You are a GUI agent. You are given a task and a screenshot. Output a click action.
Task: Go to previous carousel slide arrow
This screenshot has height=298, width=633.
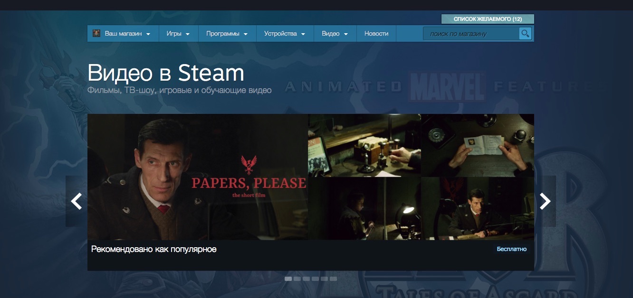[77, 201]
